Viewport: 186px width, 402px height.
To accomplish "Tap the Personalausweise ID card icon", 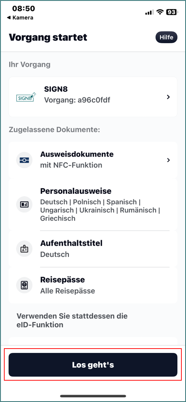I will 24,204.
